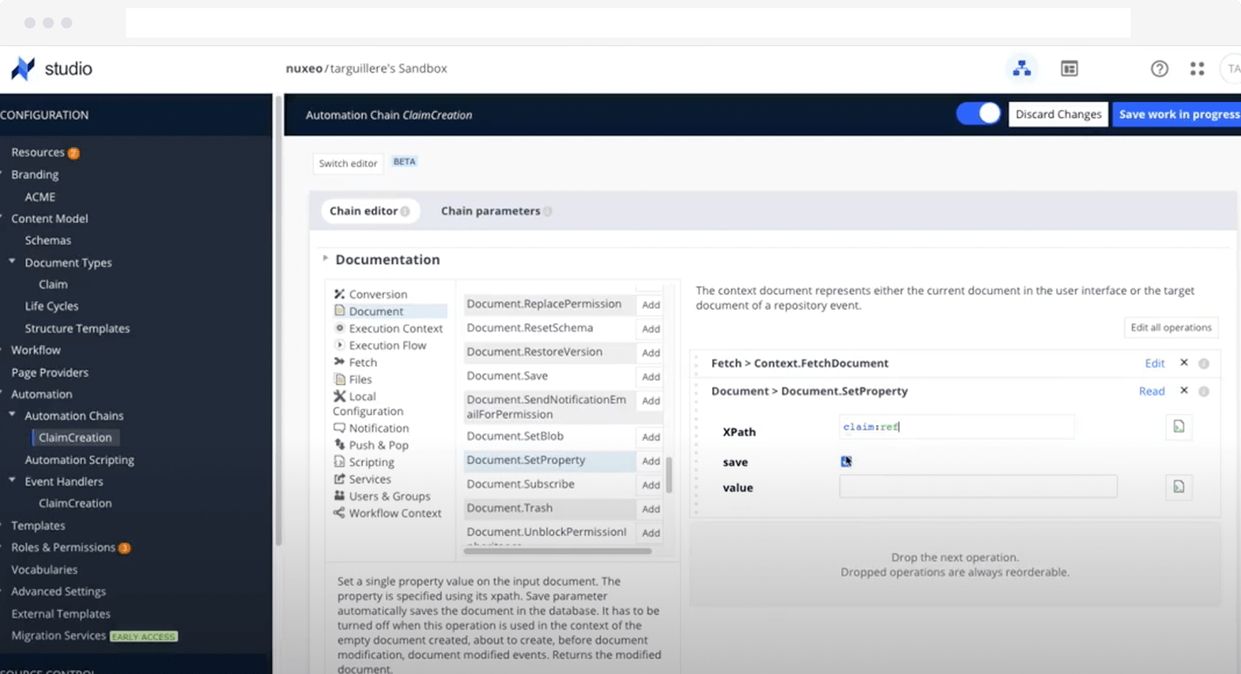Select the Services category
The image size is (1241, 674).
[362, 479]
